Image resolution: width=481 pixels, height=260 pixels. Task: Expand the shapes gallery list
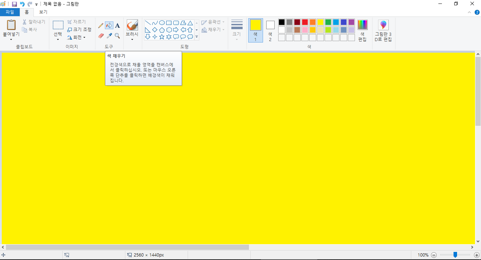[x=196, y=37]
